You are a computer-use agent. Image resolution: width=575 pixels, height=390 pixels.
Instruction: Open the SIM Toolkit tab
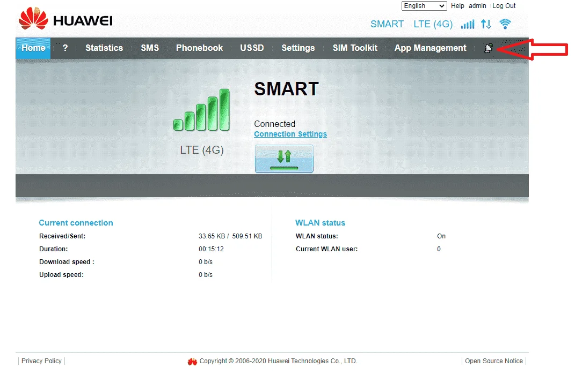[355, 48]
